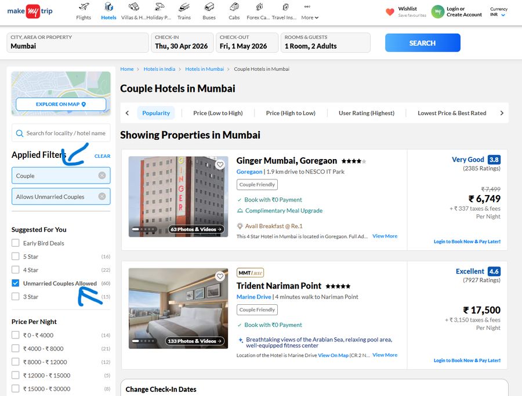This screenshot has width=522, height=396.
Task: Check ₹ 4000 - ₹ 8000 price filter
Action: (x=15, y=348)
